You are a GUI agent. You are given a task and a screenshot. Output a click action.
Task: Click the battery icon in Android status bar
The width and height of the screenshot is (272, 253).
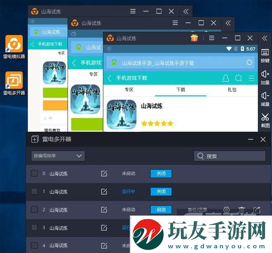tap(242, 49)
